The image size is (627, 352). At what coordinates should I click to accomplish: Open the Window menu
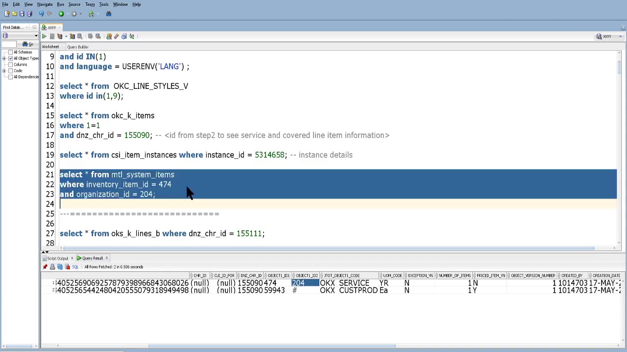(x=121, y=4)
